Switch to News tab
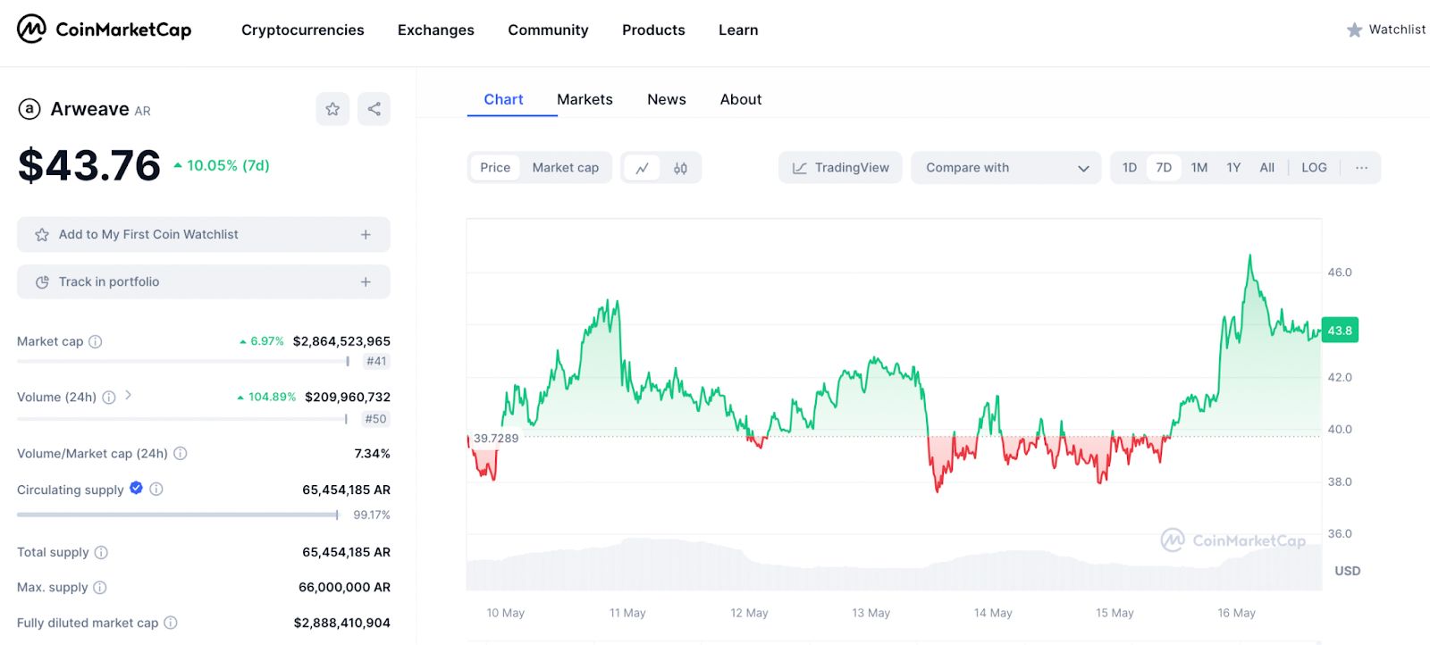Viewport: 1430px width, 645px height. 667,100
